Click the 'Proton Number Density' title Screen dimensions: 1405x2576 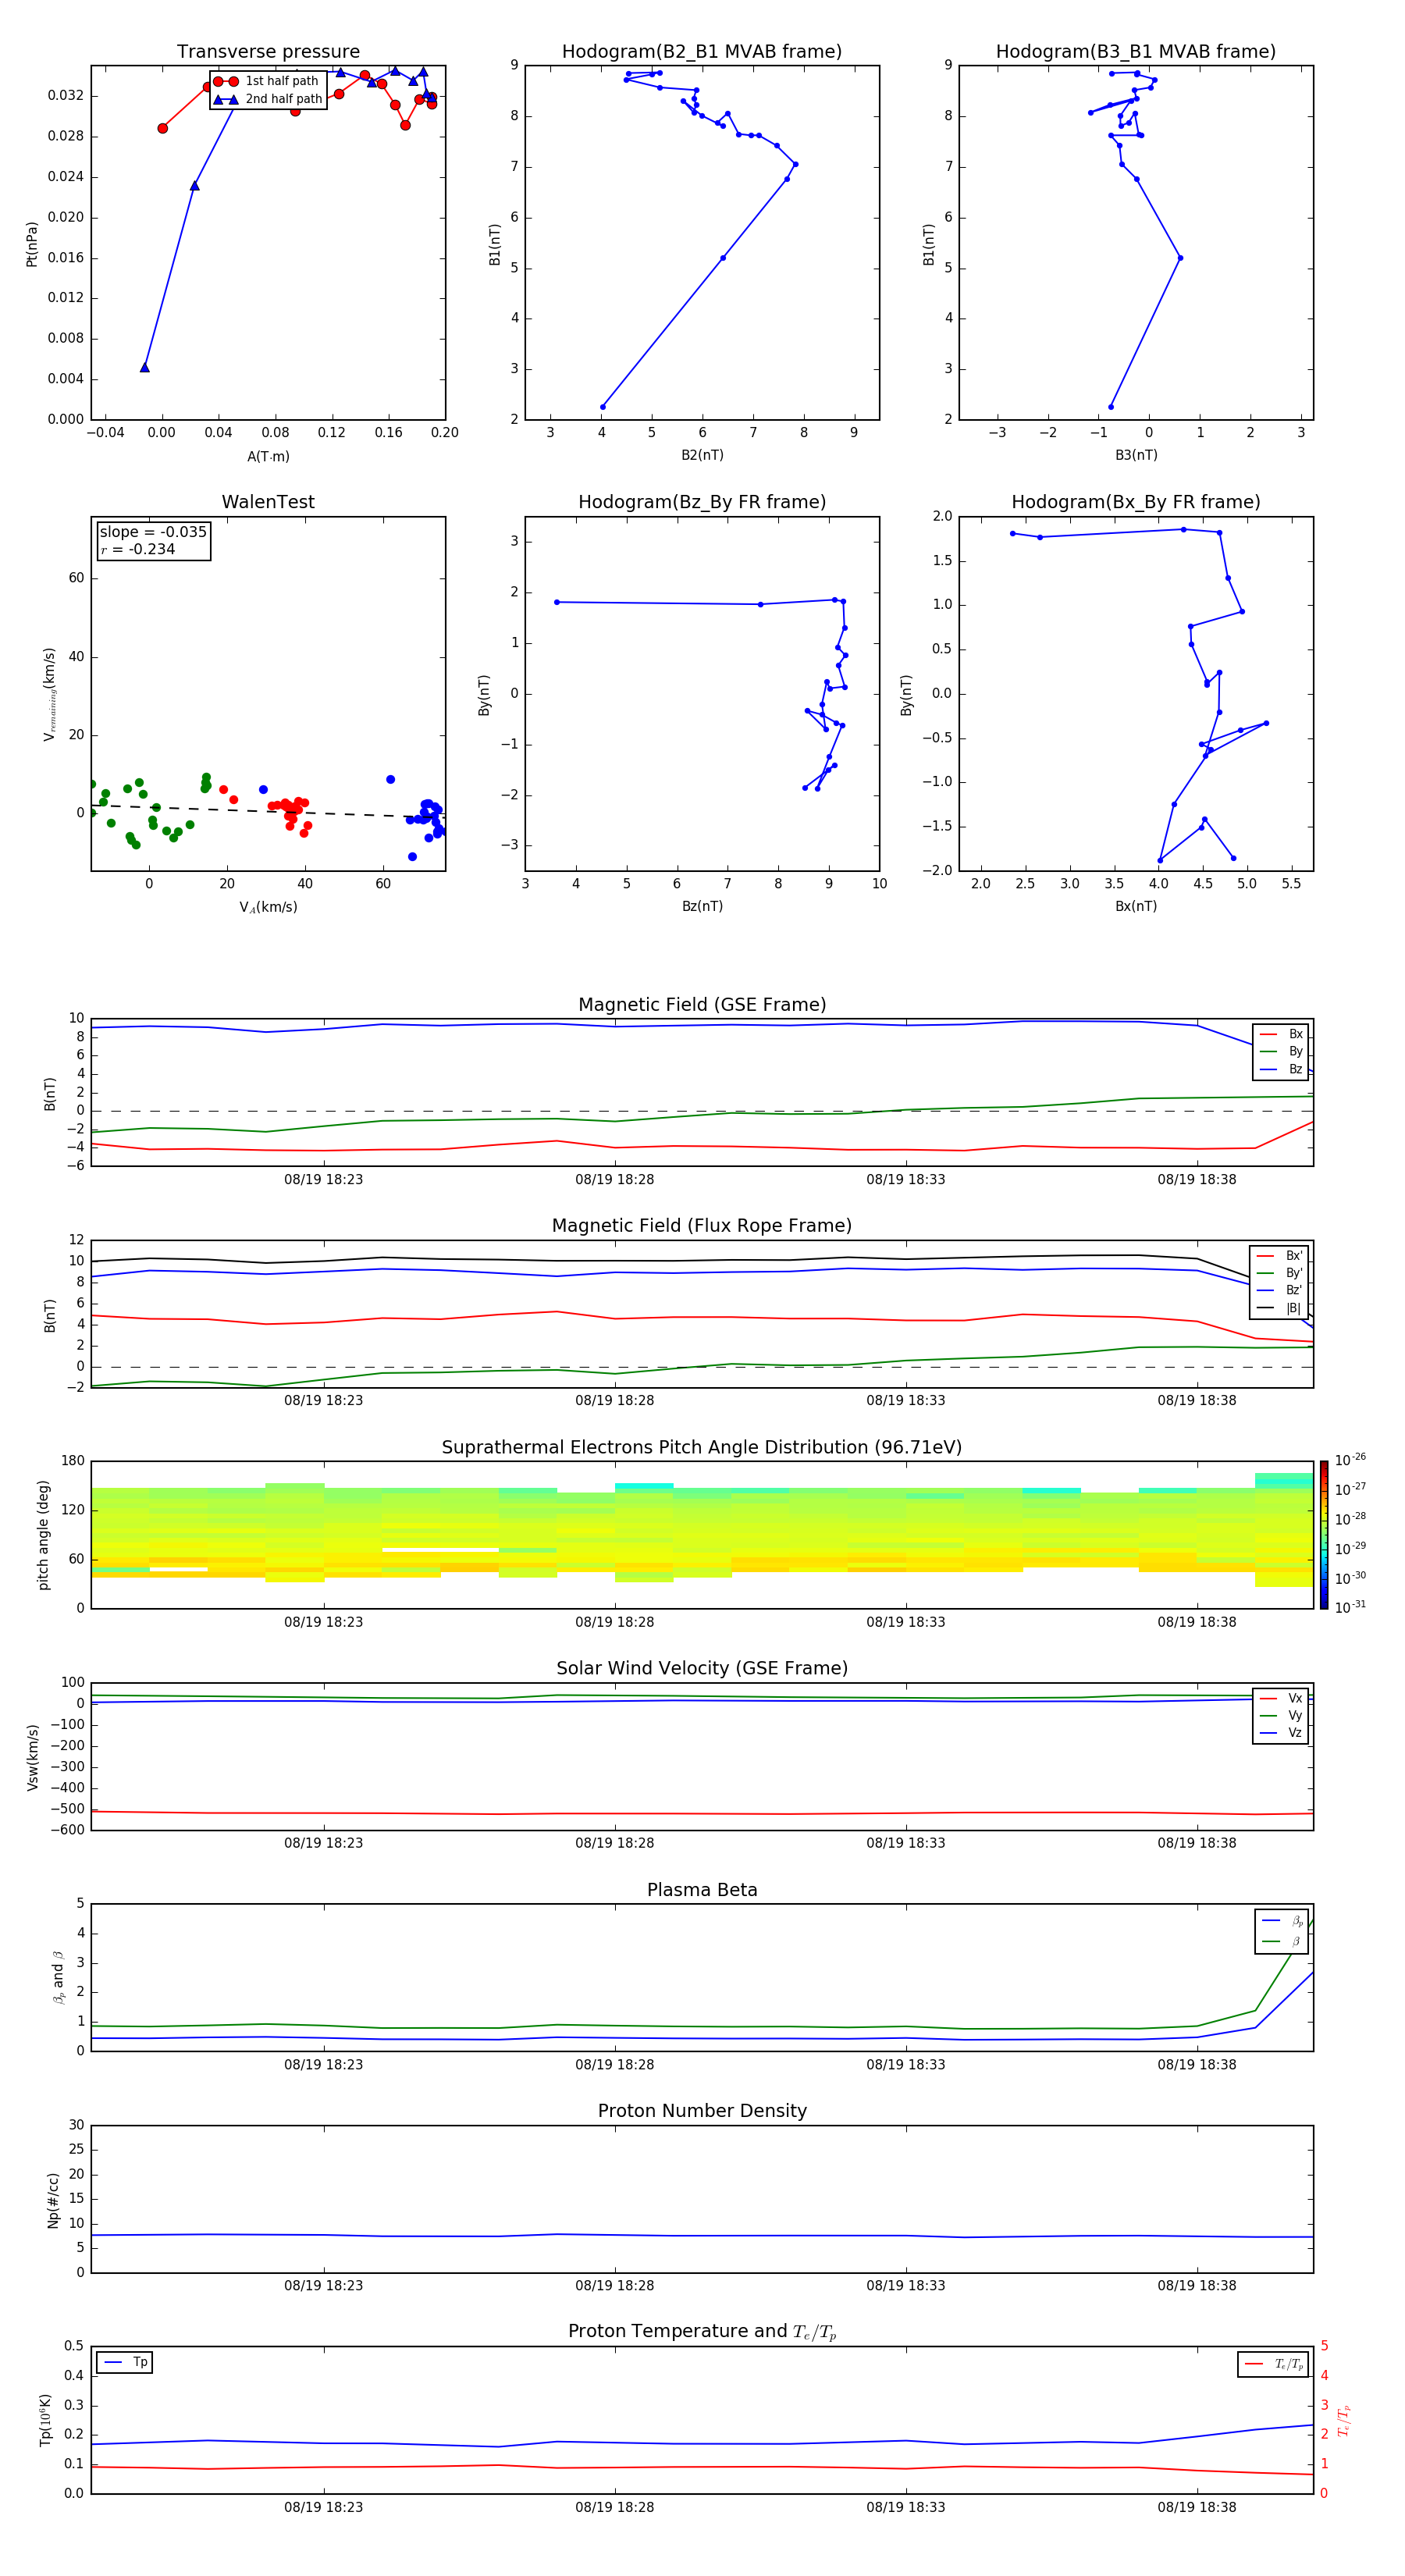point(702,2111)
